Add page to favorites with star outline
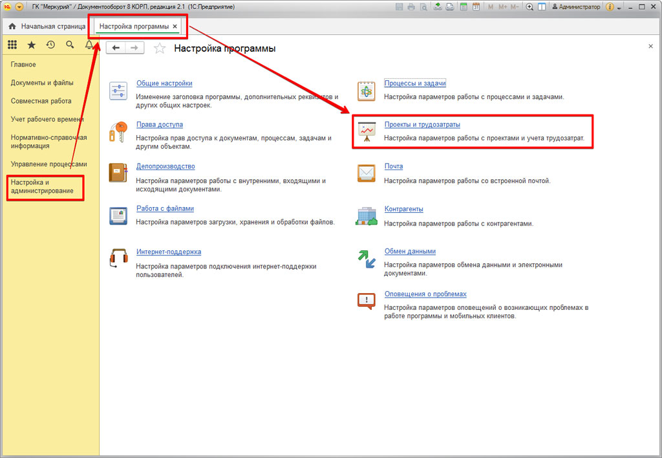Screen dimensions: 662x458 pos(160,49)
